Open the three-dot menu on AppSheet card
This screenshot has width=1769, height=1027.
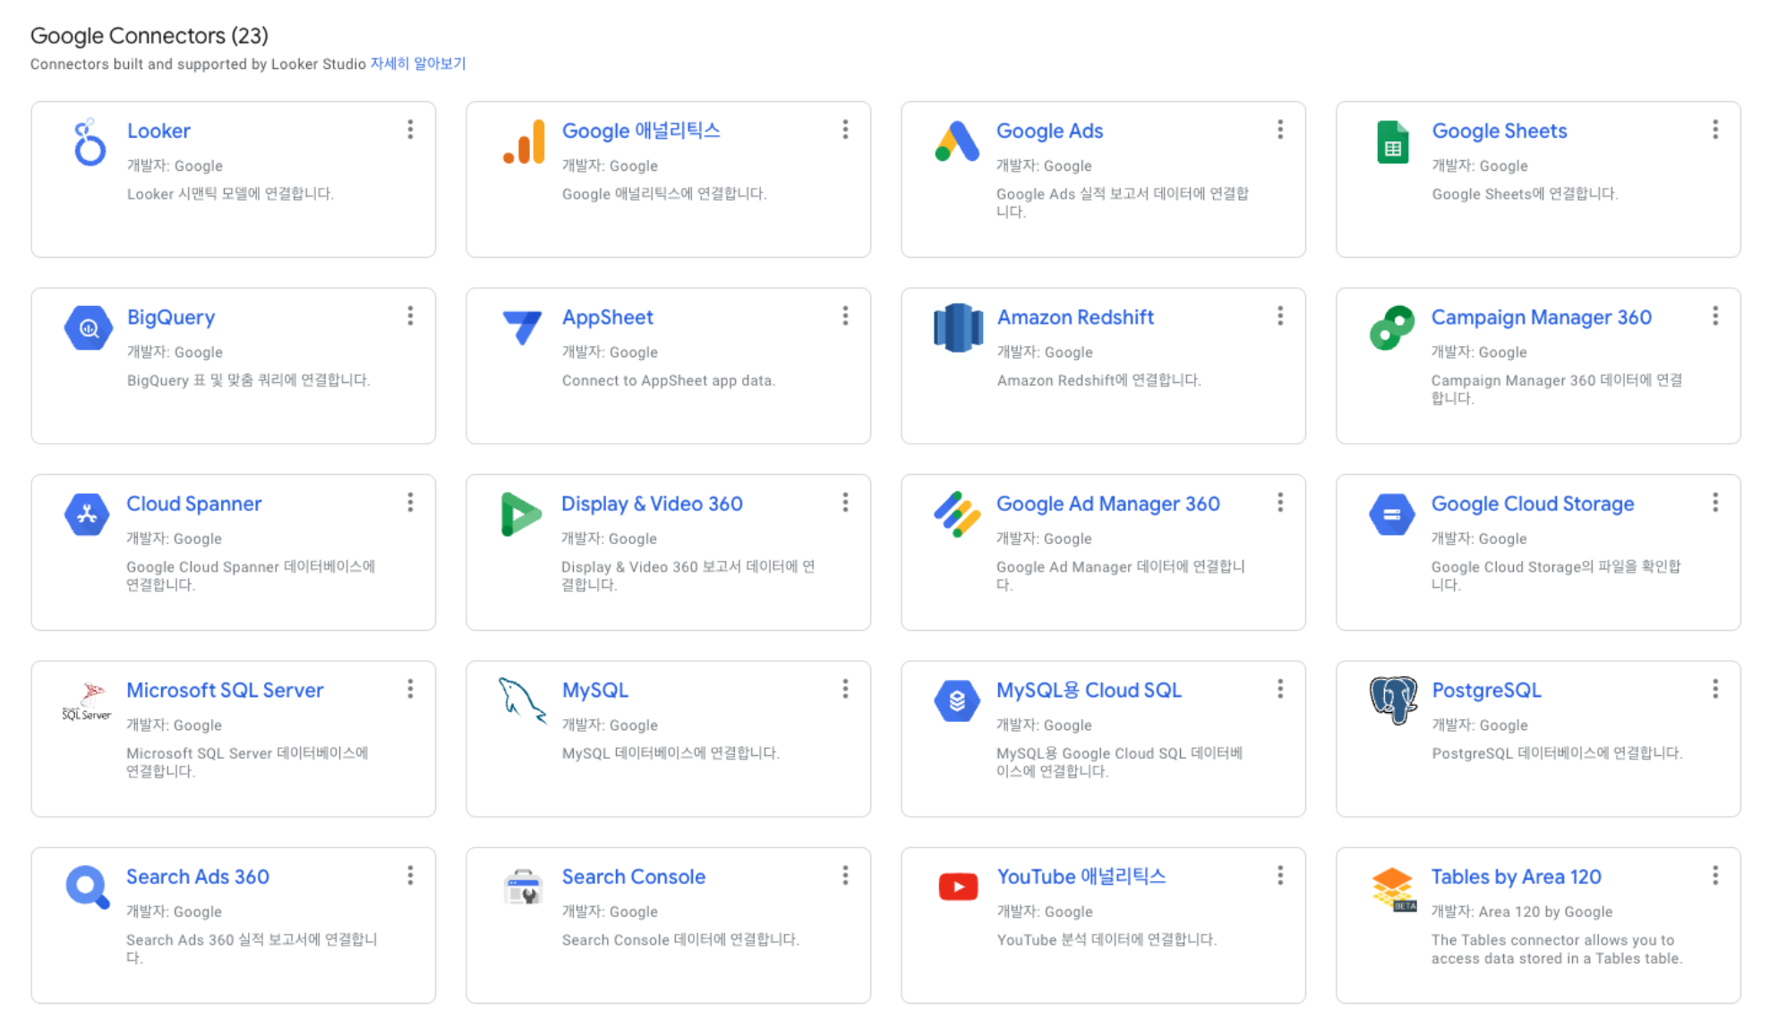coord(844,316)
